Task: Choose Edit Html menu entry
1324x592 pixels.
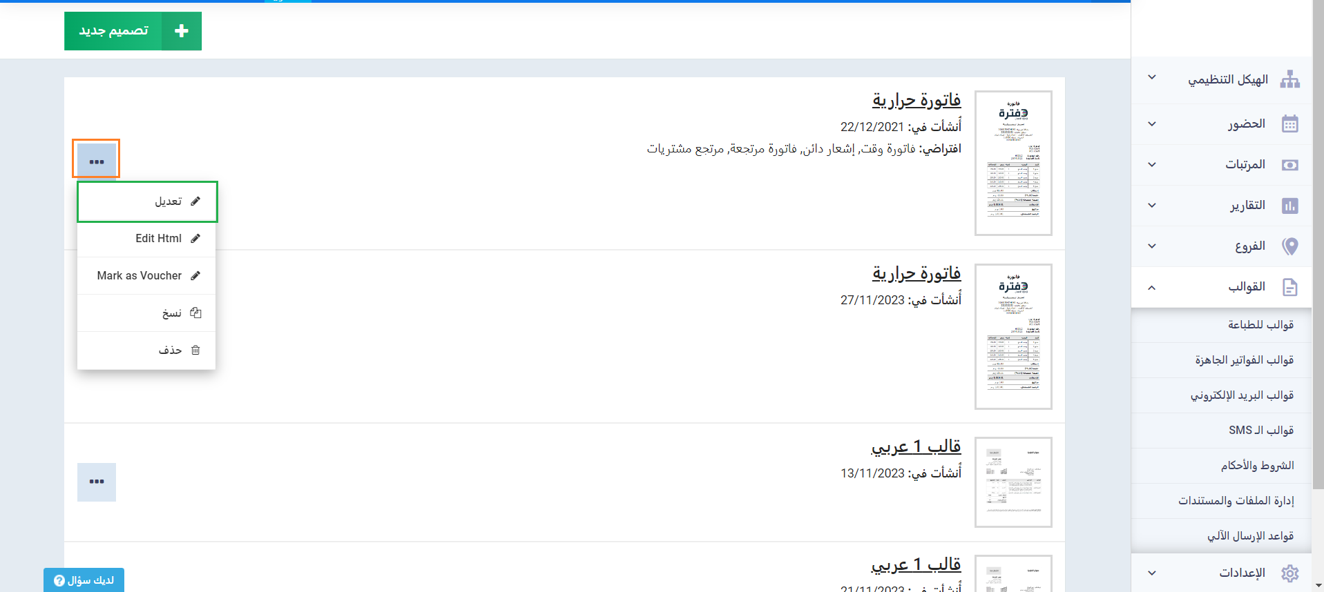Action: (147, 239)
